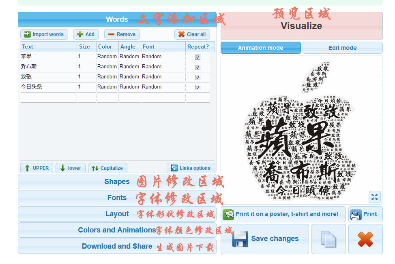
Task: Click the Repeat? column header
Action: 198,47
